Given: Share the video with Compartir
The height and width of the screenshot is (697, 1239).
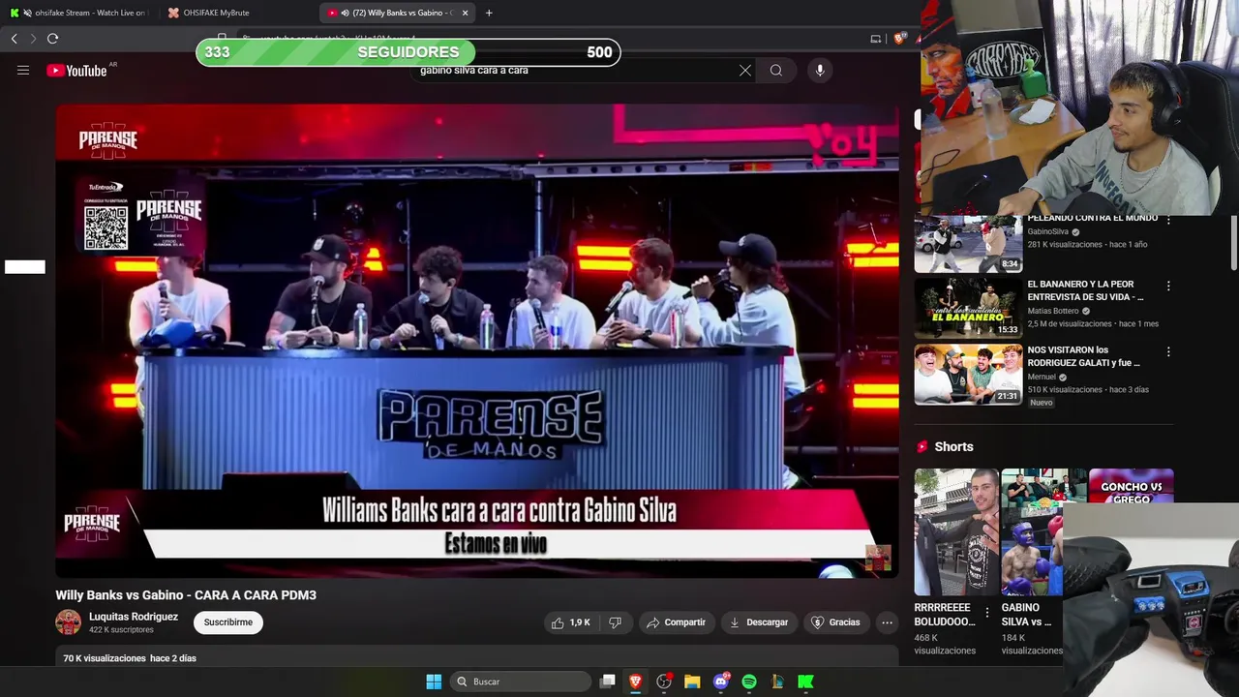Looking at the screenshot, I should click(x=676, y=622).
